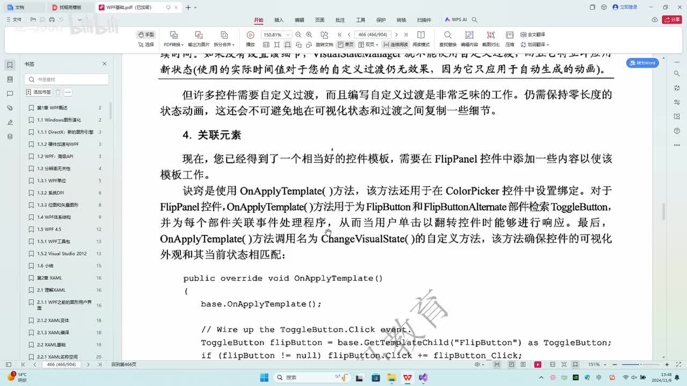The height and width of the screenshot is (386, 687).
Task: Open 阅读模式 reading mode
Action: 421,39
